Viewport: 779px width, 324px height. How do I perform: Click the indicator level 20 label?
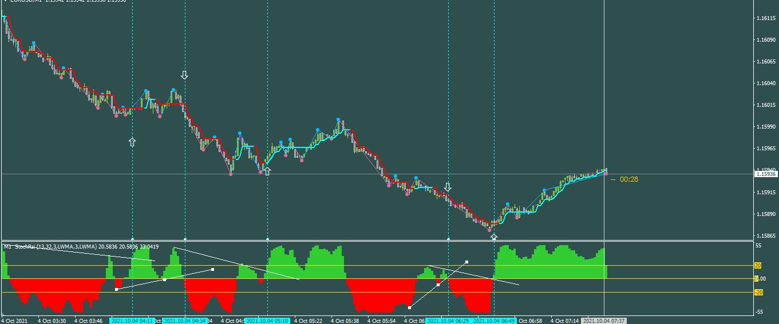click(758, 265)
